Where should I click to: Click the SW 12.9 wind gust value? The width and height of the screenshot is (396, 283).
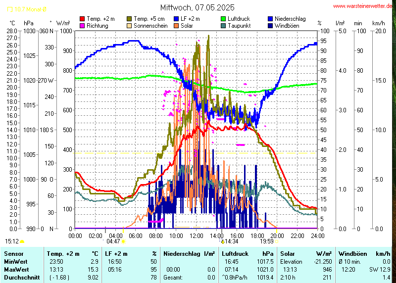380,269
